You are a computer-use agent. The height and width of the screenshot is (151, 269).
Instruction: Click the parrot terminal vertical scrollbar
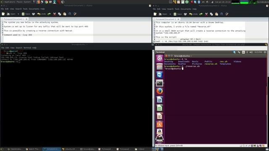tap(153, 99)
